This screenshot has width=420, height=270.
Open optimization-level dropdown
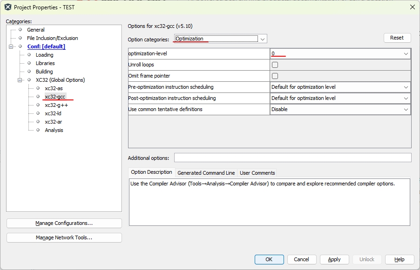340,54
